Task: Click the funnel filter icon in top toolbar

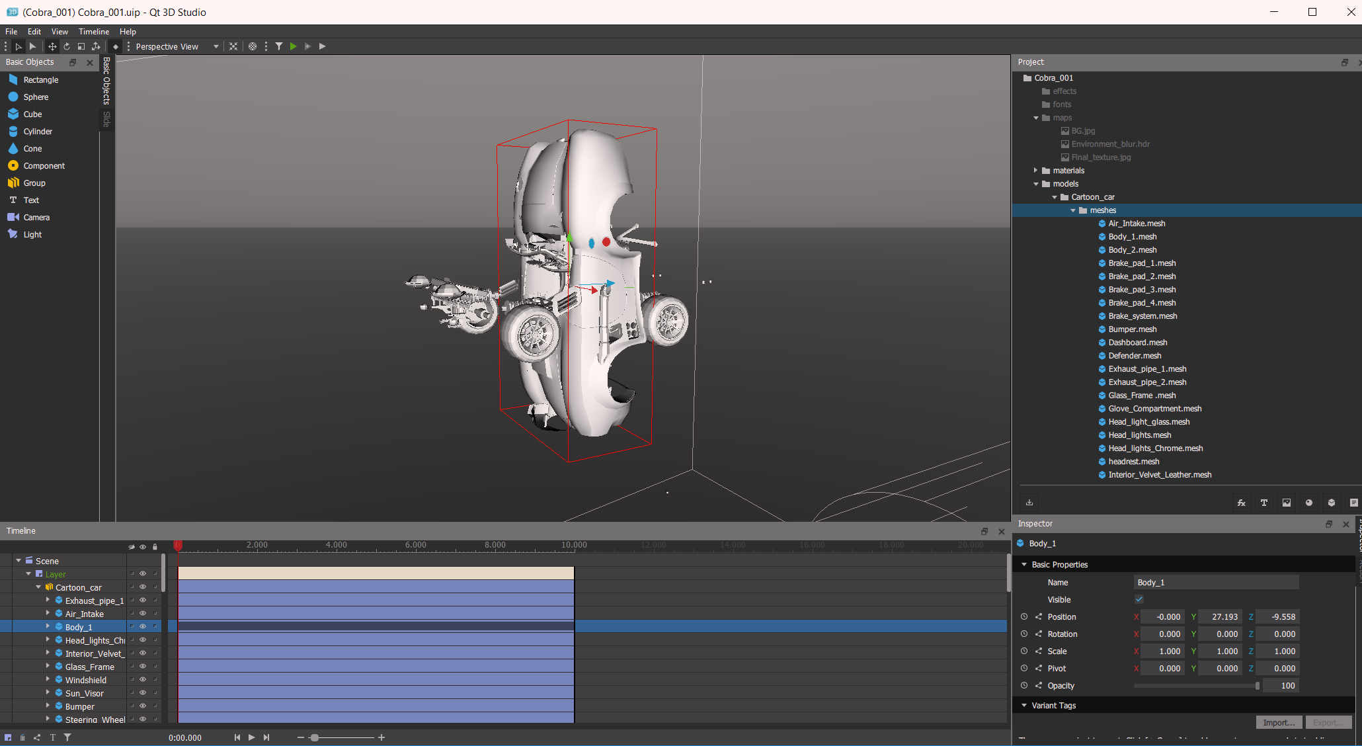Action: point(279,46)
